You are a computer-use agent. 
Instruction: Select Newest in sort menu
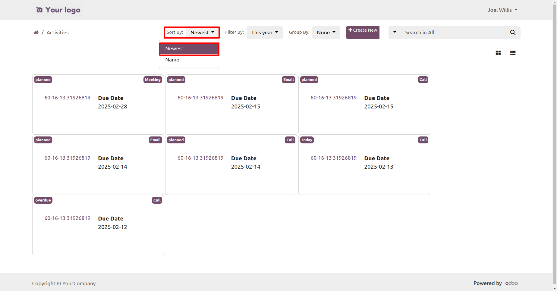189,49
